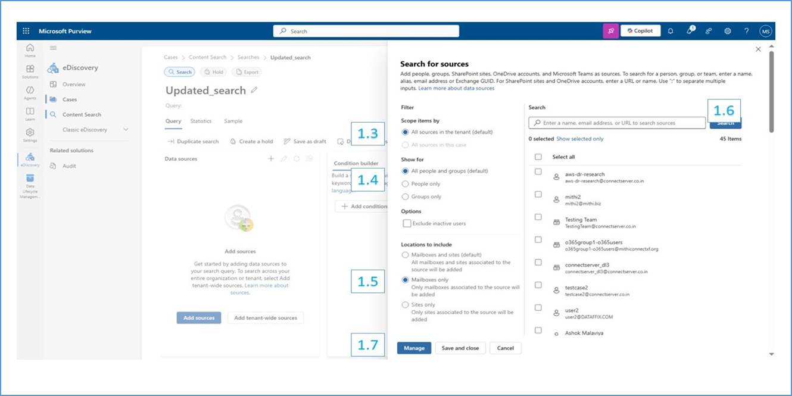Open Agents in the left rail
The width and height of the screenshot is (792, 396).
30,92
